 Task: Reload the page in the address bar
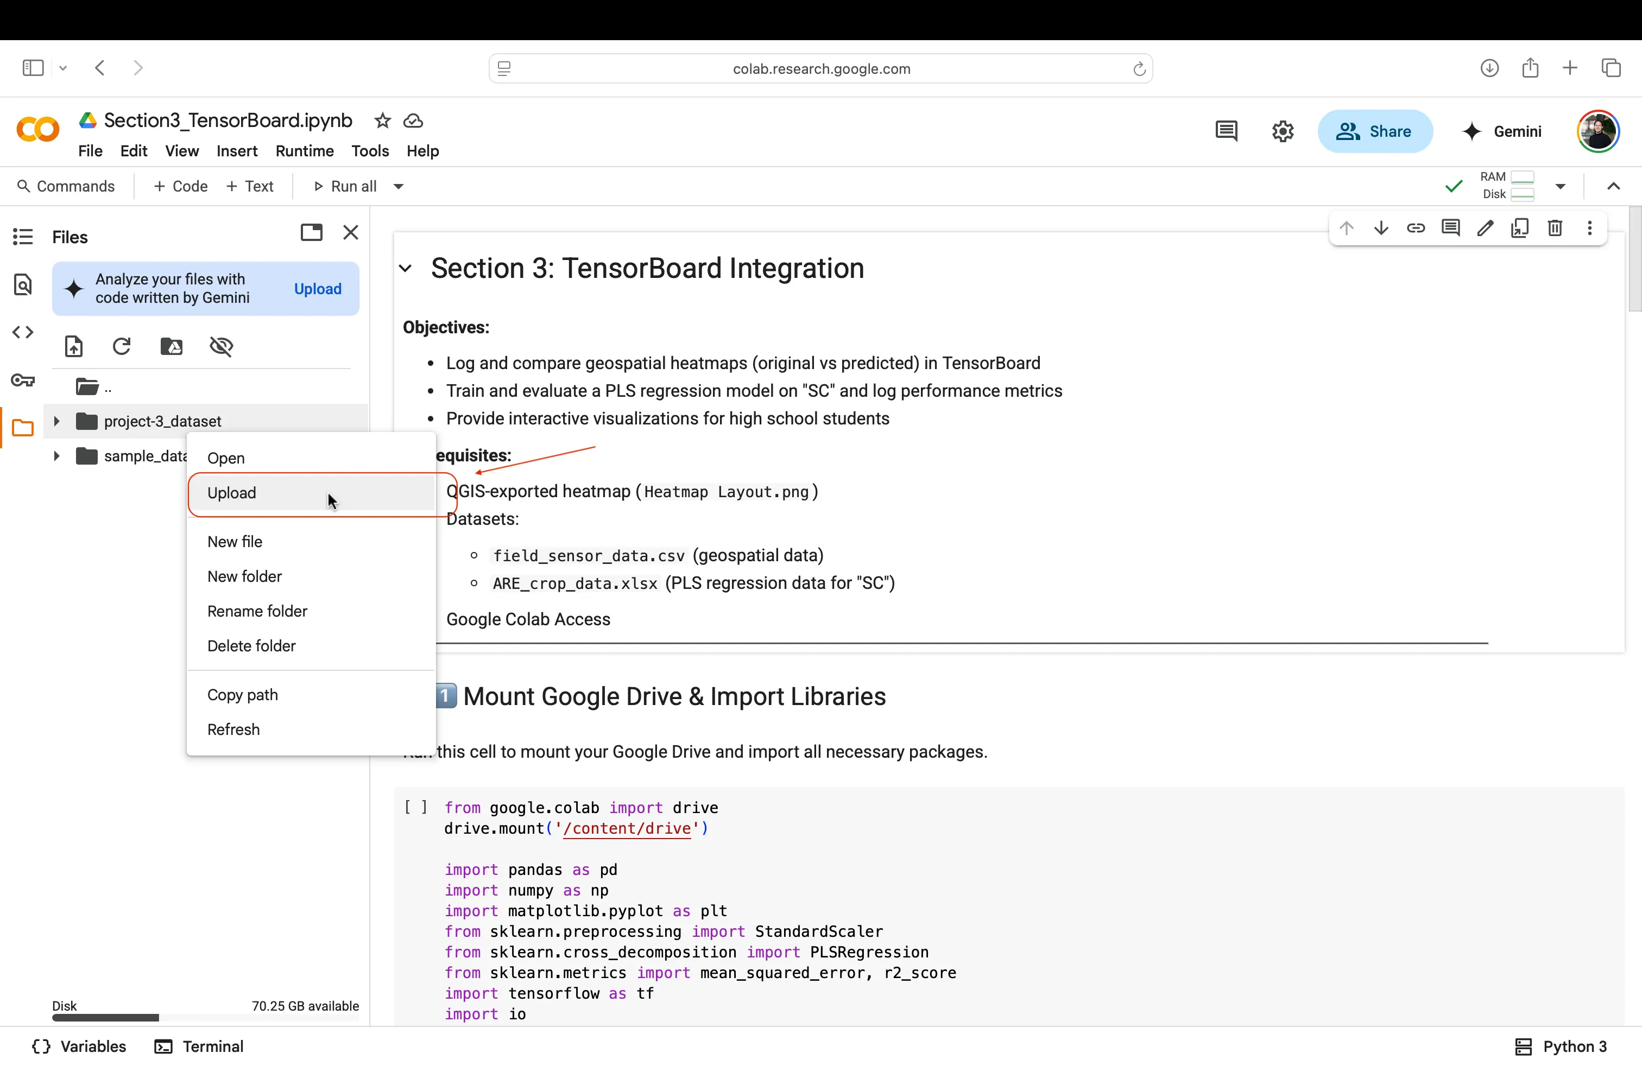[x=1139, y=68]
